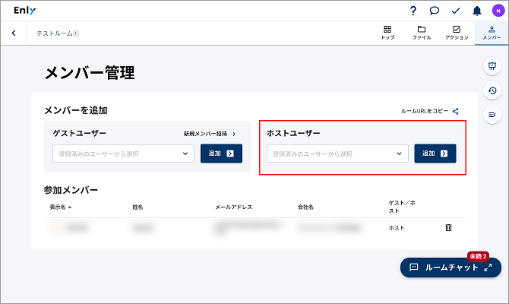The width and height of the screenshot is (509, 304).
Task: Switch to the メンバー tab
Action: point(492,33)
